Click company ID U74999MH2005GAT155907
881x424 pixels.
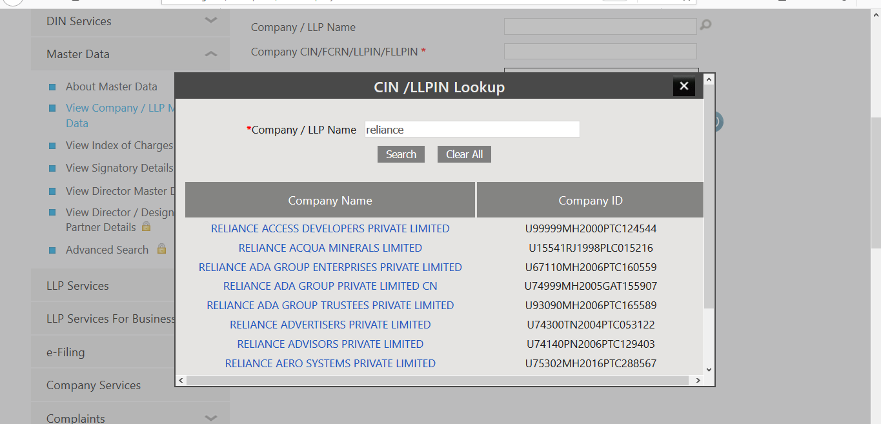pos(591,286)
